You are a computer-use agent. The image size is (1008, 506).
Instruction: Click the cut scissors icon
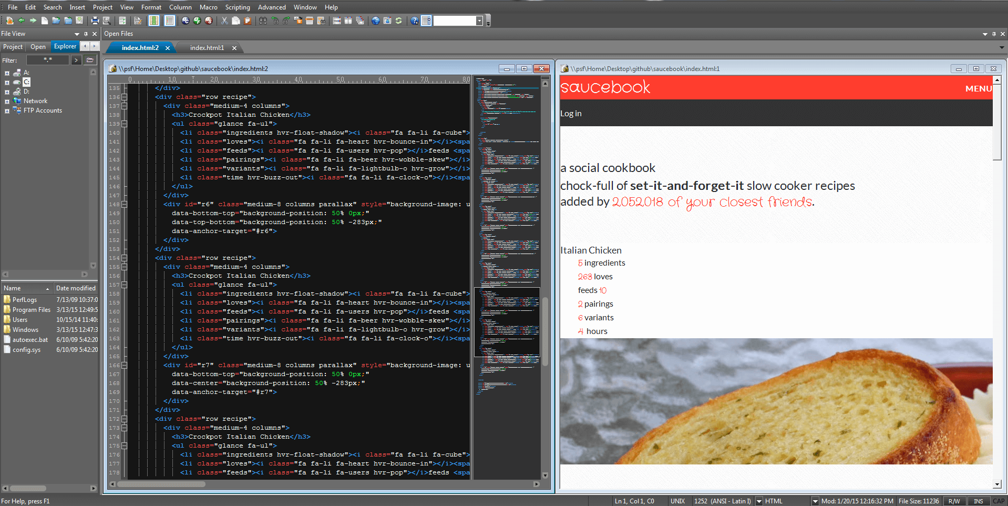pos(224,21)
